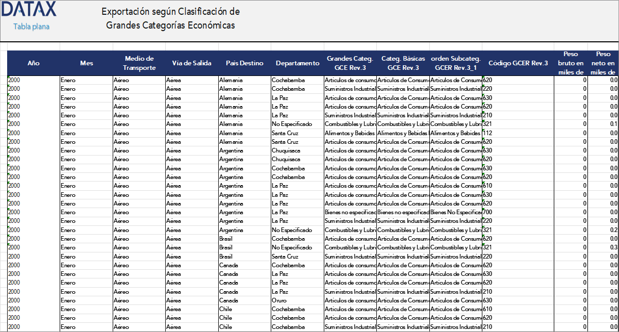619x332 pixels.
Task: Click the Código GCER Rev.3 header
Action: click(518, 63)
